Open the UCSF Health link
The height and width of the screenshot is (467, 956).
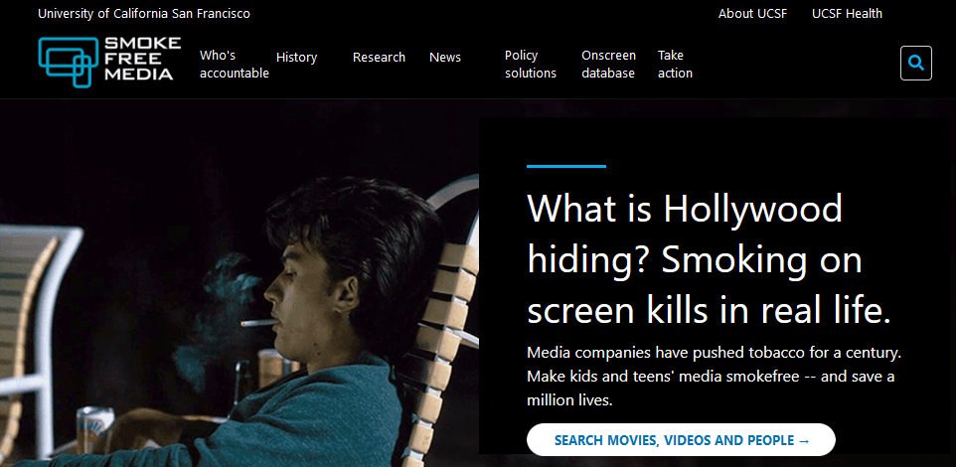847,13
